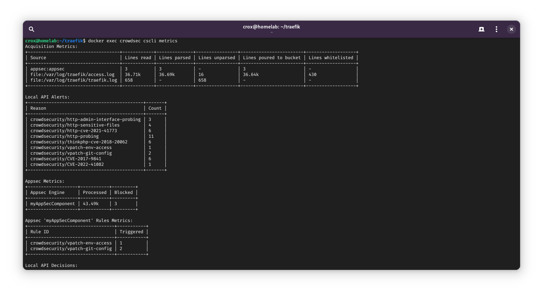This screenshot has height=295, width=543.
Task: Select crowdsecurity/thinkphp-cve-2018-20062 row
Action: tap(79, 142)
